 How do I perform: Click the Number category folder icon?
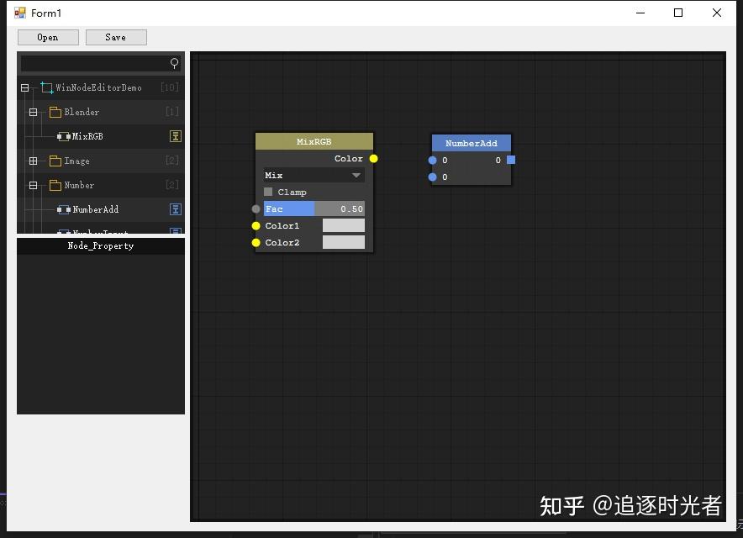tap(55, 185)
